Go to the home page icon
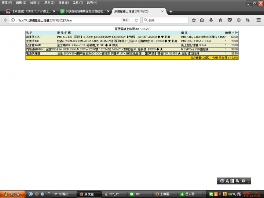 coord(220,20)
